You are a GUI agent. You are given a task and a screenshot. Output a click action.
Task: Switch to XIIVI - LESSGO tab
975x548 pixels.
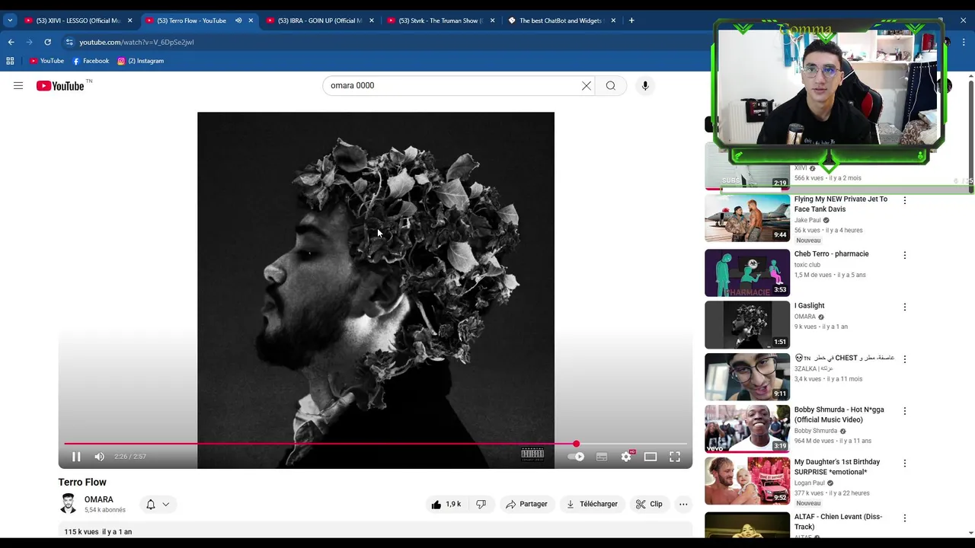tap(76, 21)
